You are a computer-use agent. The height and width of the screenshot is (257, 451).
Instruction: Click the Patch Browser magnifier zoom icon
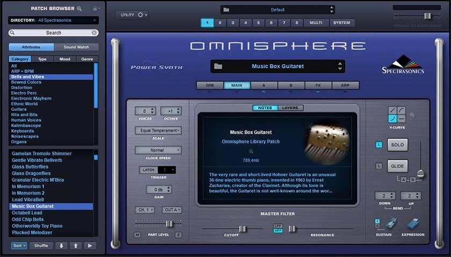(79, 9)
